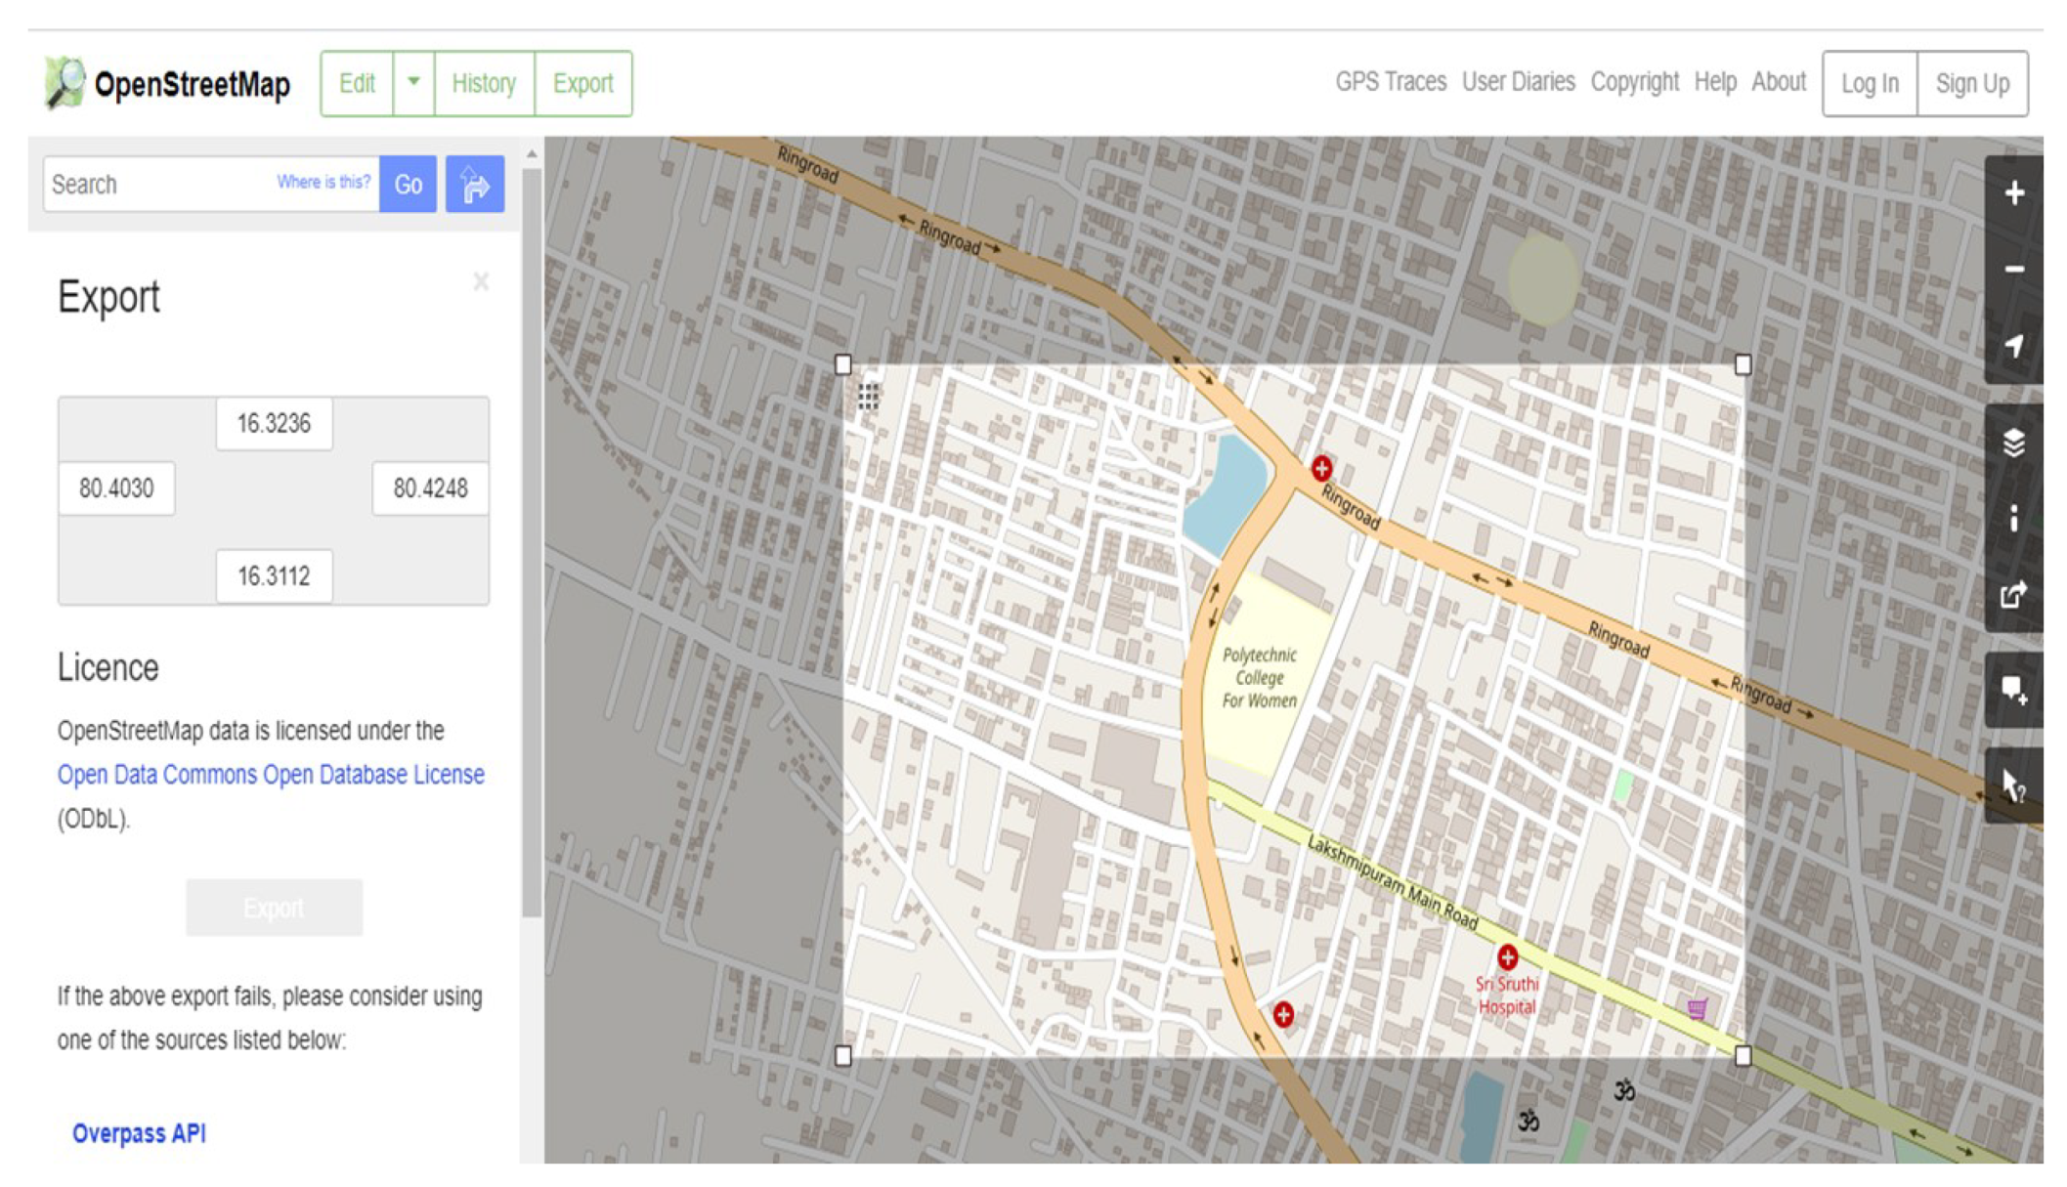
Task: Click the north latitude field 16.3236
Action: (274, 424)
